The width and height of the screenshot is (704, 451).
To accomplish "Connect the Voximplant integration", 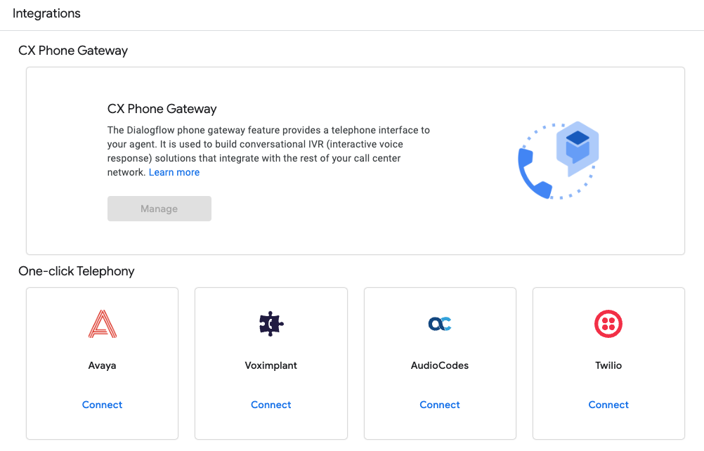I will point(270,405).
